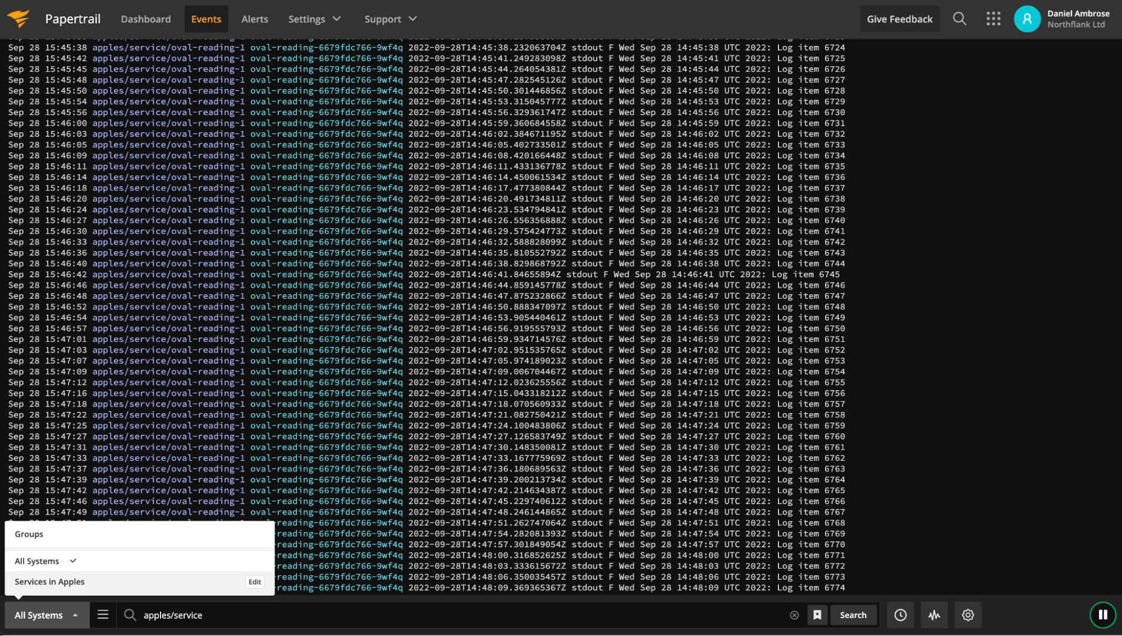
Task: Click the message text 'Log item 6735'
Action: click(x=811, y=167)
